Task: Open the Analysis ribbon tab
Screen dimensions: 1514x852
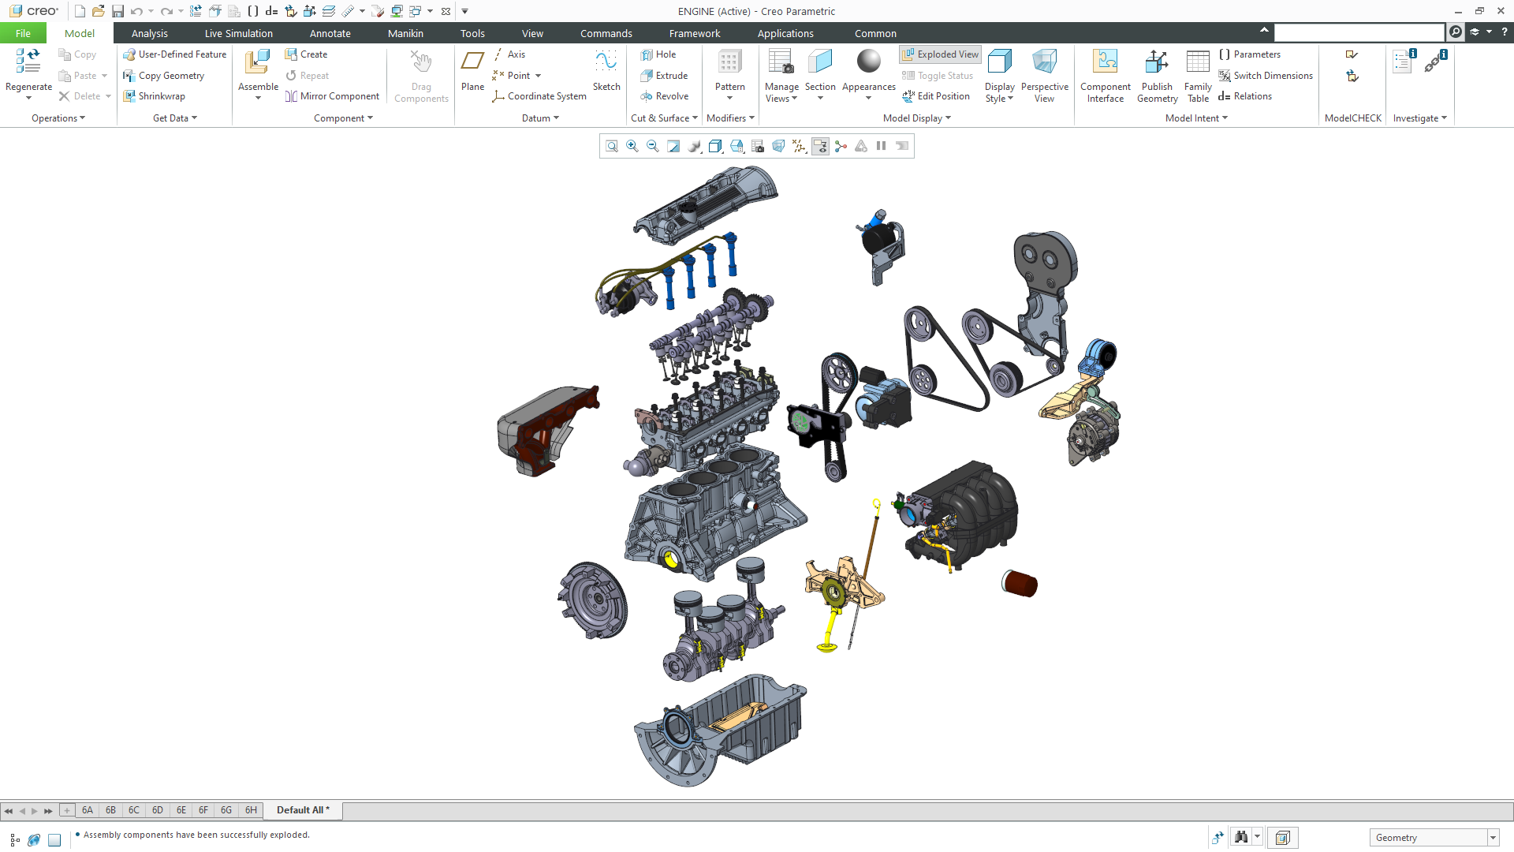Action: click(150, 33)
